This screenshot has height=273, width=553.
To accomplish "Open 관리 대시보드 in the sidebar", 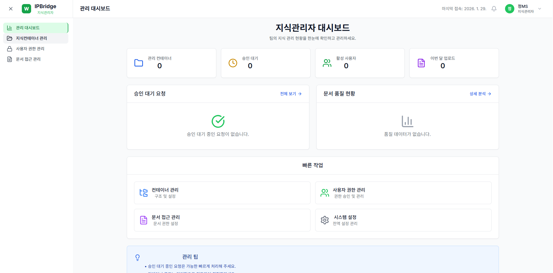I will pos(36,28).
